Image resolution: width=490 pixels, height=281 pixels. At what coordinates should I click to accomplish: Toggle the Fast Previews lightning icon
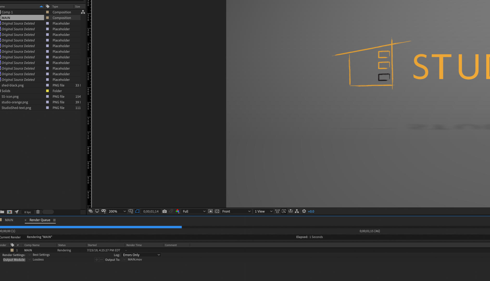tap(284, 211)
